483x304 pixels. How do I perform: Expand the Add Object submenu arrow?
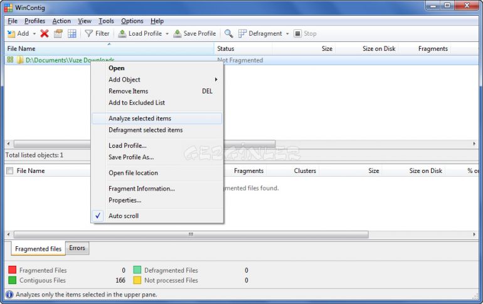coord(216,80)
